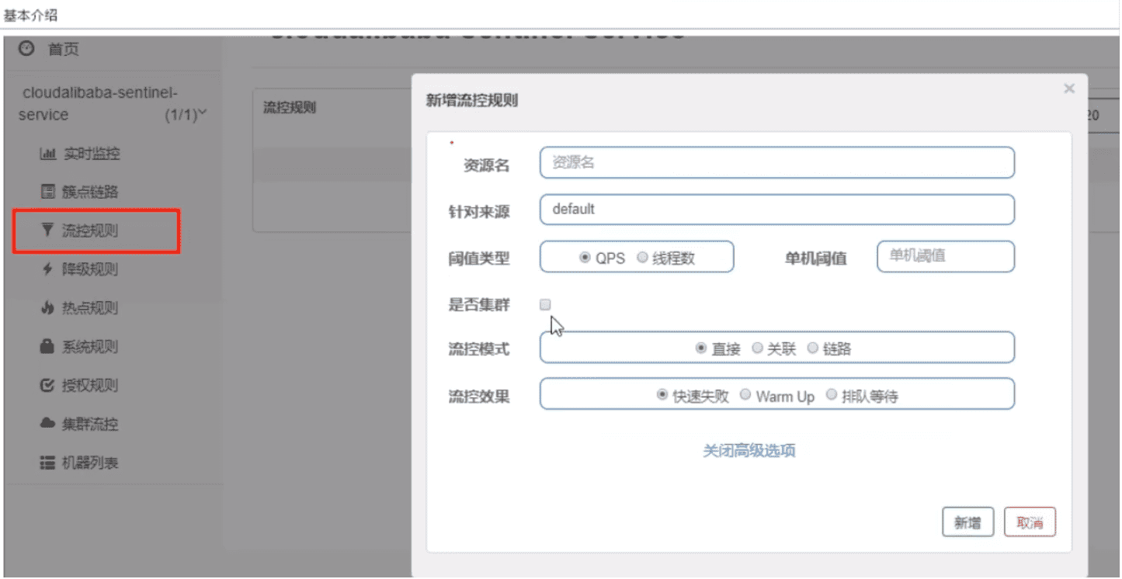Click the flame icon for 热点规则

pos(47,308)
